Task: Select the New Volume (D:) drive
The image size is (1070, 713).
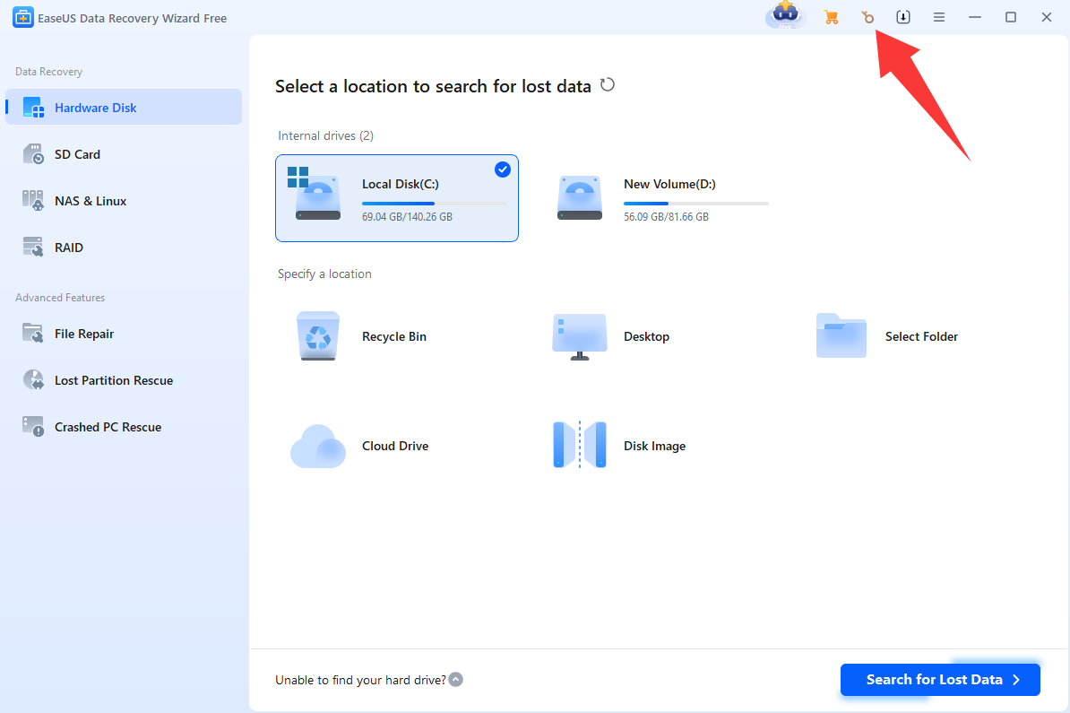Action: click(x=663, y=198)
